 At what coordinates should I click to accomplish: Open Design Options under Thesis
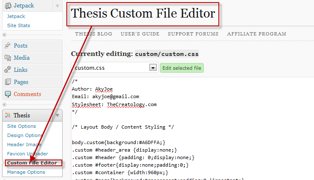click(25, 135)
